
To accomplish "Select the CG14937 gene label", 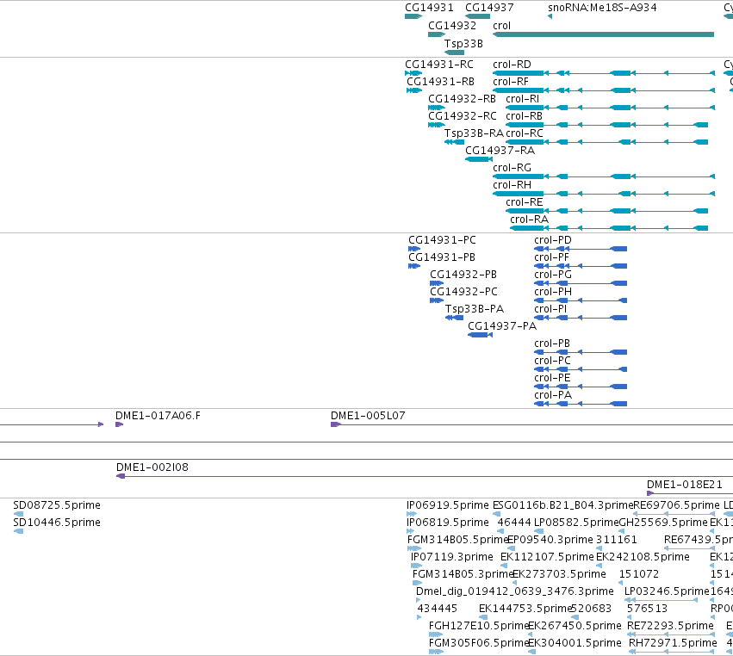I will click(489, 8).
